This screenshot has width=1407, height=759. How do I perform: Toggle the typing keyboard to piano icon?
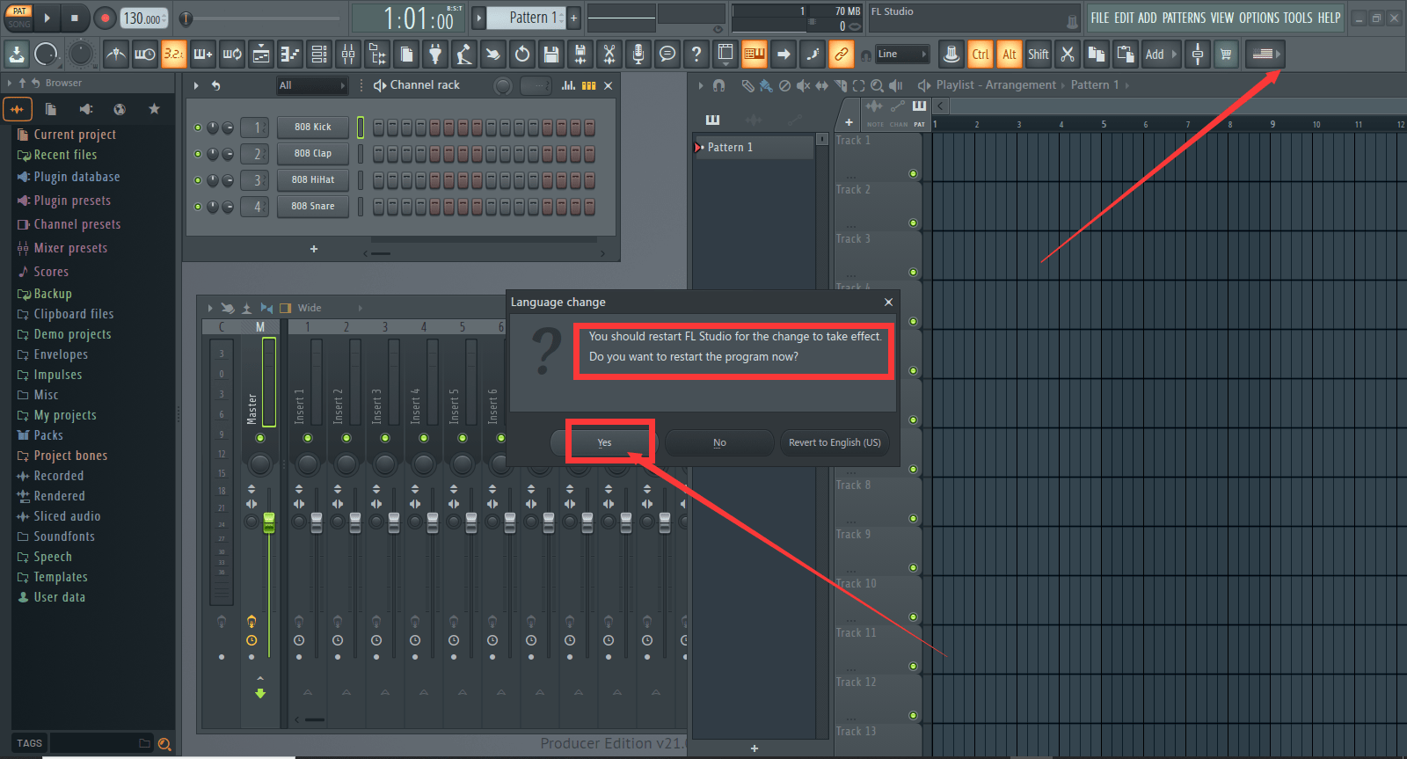click(x=755, y=55)
